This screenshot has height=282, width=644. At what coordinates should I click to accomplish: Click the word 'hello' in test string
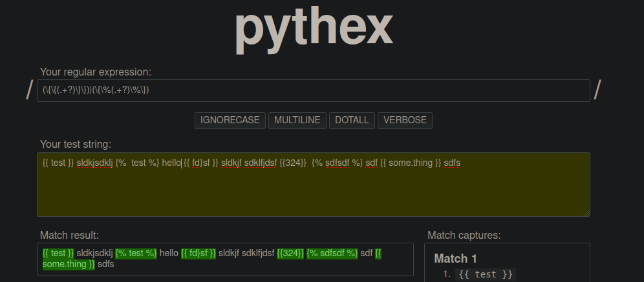coord(172,163)
